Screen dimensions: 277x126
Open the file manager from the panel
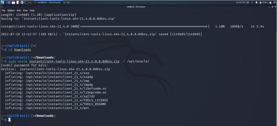(13, 2)
